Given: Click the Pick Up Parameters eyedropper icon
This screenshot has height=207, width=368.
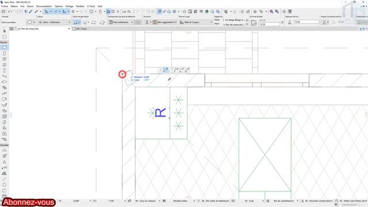Looking at the screenshot, I should pos(30,11).
